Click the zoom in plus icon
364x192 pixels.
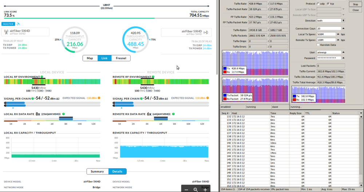pyautogui.click(x=205, y=189)
